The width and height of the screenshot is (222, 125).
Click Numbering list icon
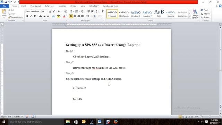click(76, 11)
